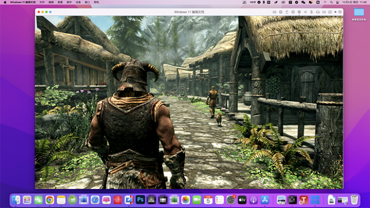
Task: Click the Skyrim game view inside the VM
Action: pos(189,102)
